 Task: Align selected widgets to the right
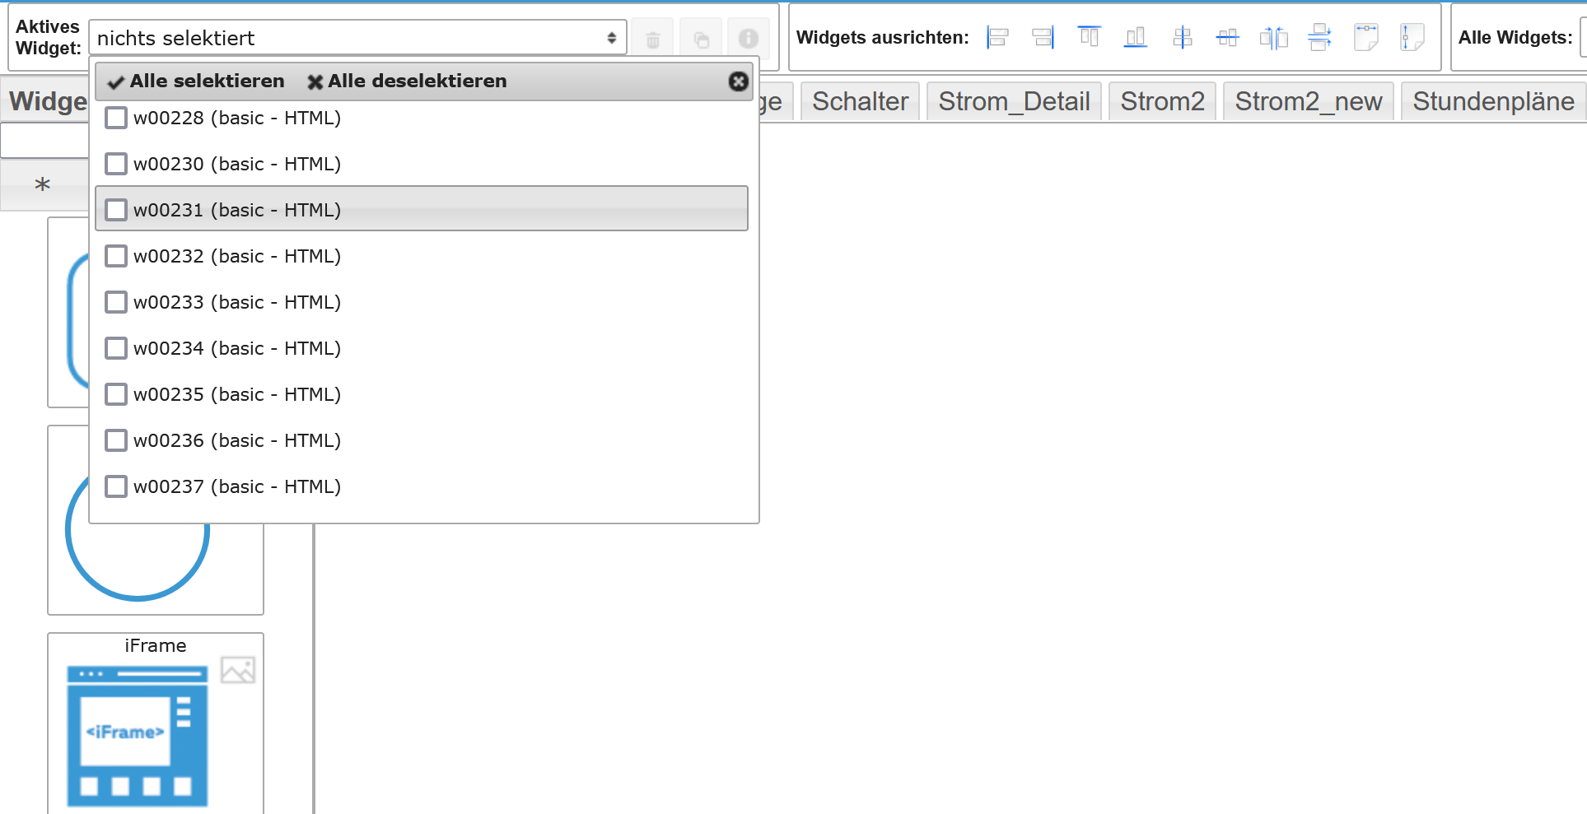[x=1043, y=38]
